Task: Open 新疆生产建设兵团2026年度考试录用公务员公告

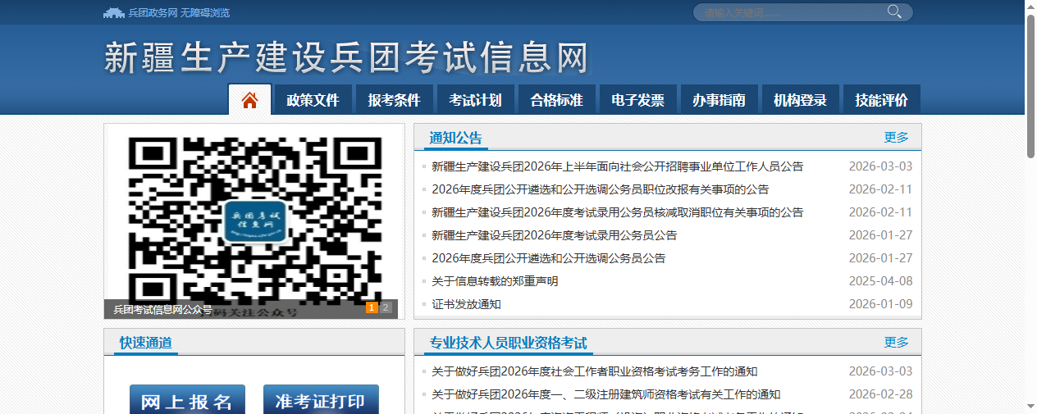Action: click(x=555, y=235)
